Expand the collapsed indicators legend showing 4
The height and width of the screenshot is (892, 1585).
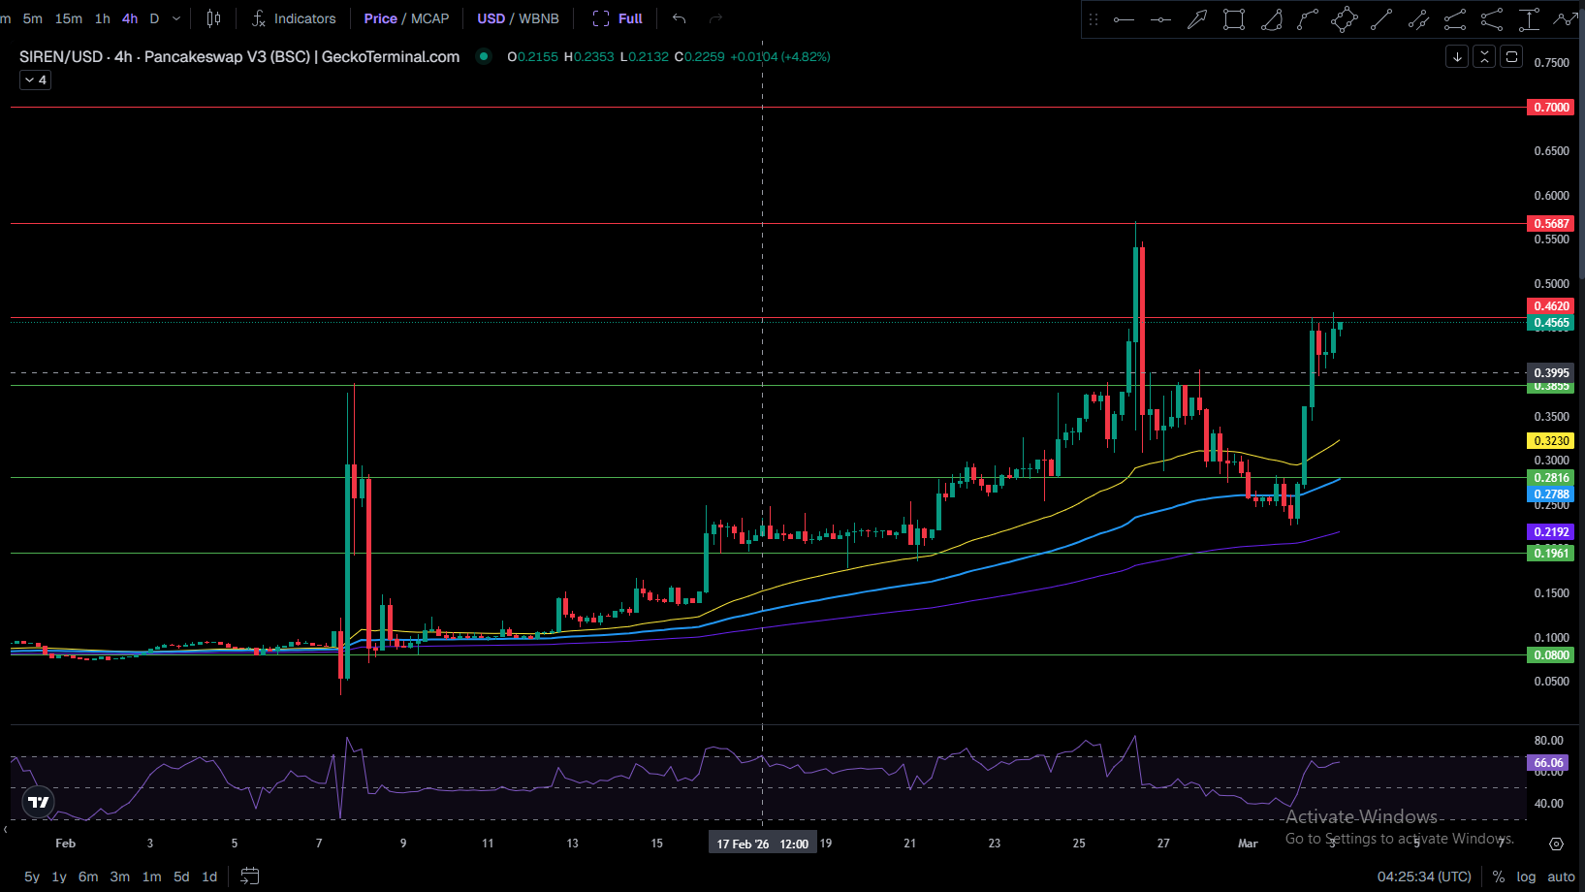click(35, 80)
